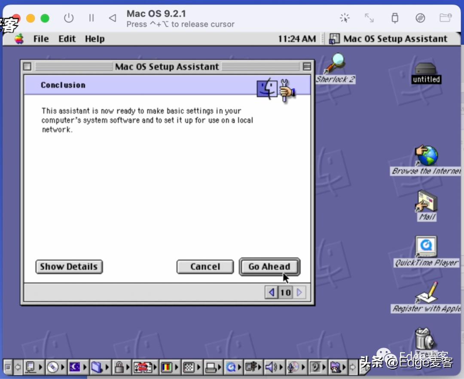Open the Help menu
The height and width of the screenshot is (379, 464).
(x=95, y=39)
